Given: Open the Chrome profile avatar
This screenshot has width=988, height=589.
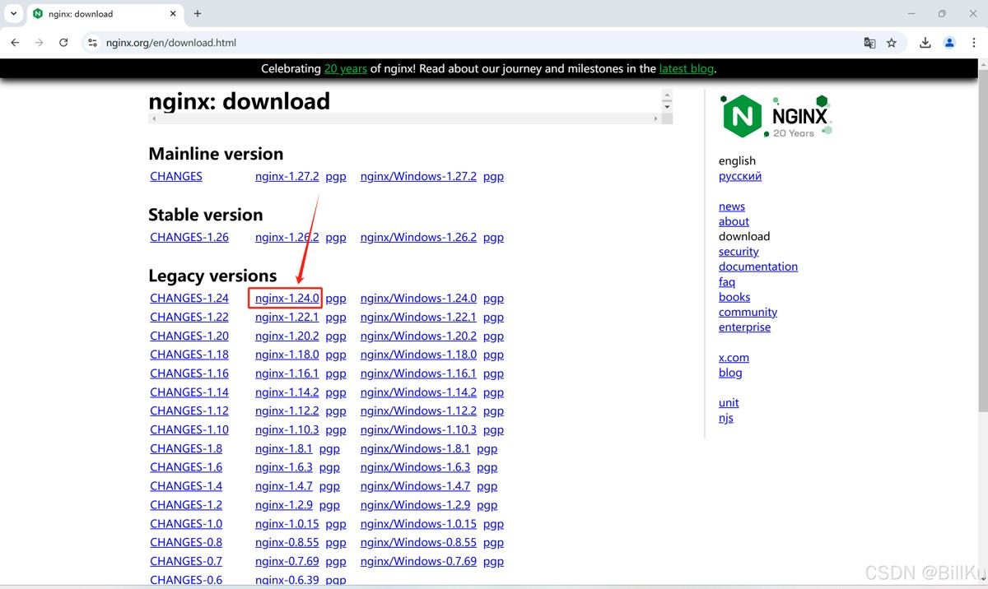Looking at the screenshot, I should coord(949,43).
